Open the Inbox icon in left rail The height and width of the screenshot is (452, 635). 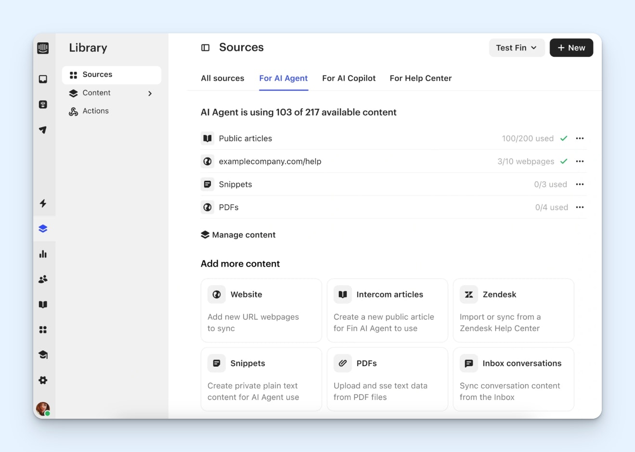(x=43, y=79)
